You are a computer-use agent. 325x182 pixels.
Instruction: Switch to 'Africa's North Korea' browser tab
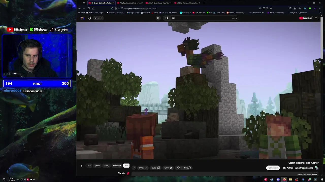pyautogui.click(x=159, y=3)
